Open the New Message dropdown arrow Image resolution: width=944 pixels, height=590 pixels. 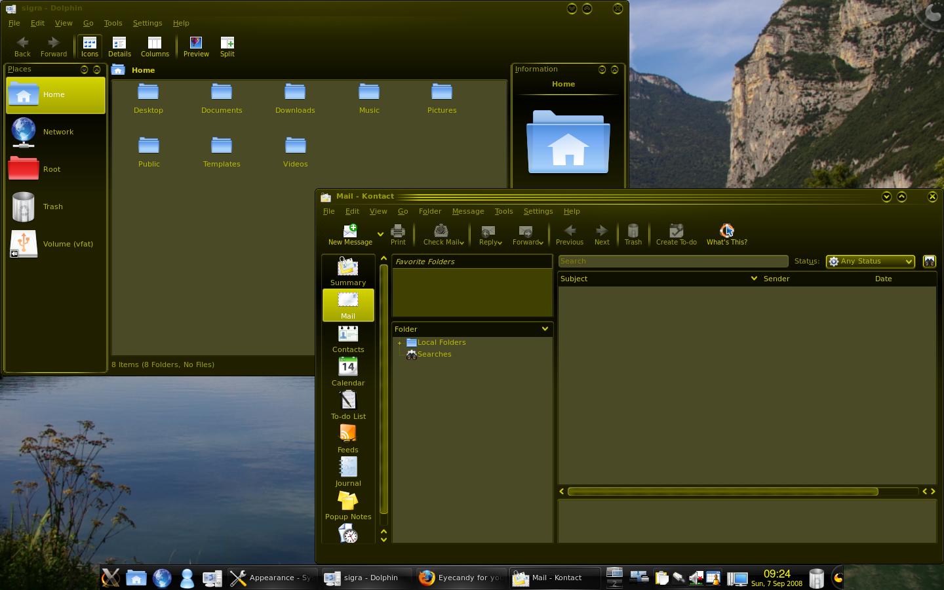pyautogui.click(x=380, y=234)
